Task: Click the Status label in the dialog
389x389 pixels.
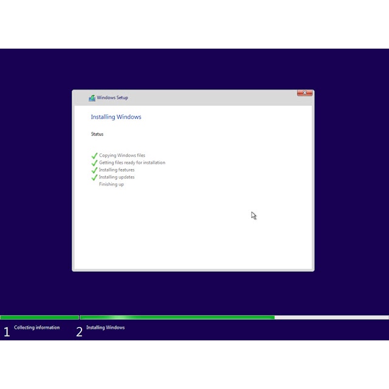Action: click(x=97, y=134)
